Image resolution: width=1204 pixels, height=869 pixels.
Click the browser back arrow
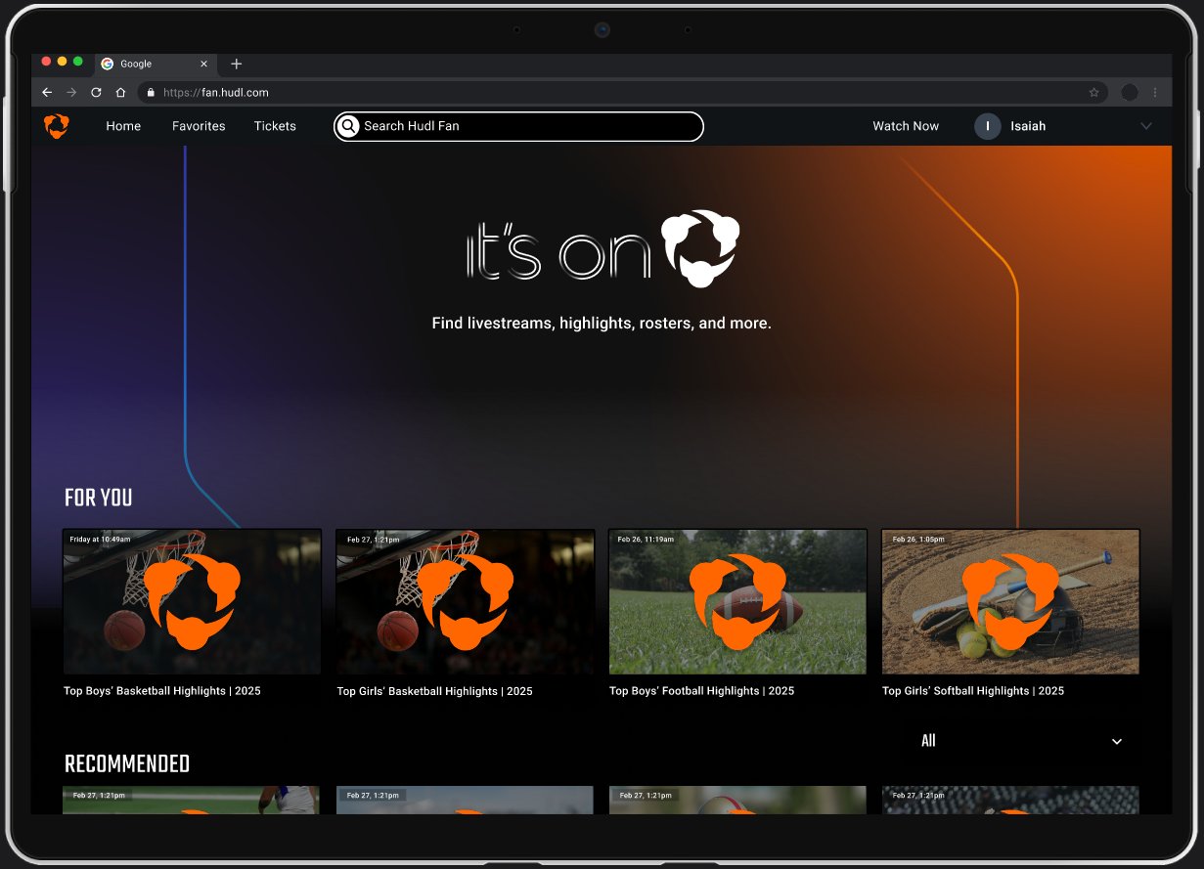coord(47,92)
